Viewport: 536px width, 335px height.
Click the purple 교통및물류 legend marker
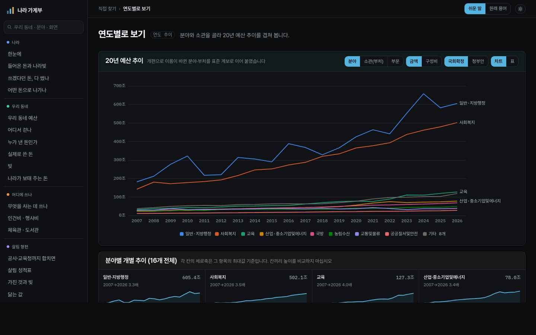click(357, 234)
